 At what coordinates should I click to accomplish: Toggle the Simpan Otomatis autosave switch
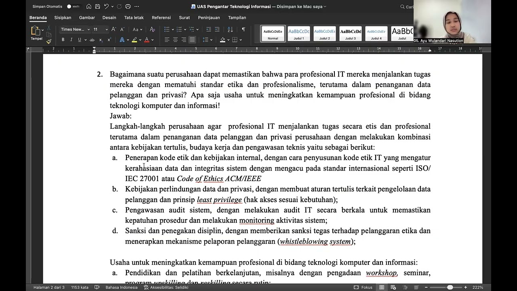coord(73,6)
